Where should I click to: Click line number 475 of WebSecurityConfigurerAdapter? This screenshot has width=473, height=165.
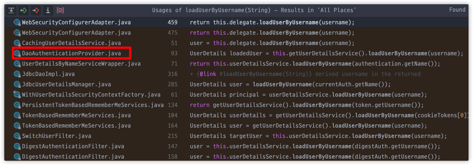[173, 33]
